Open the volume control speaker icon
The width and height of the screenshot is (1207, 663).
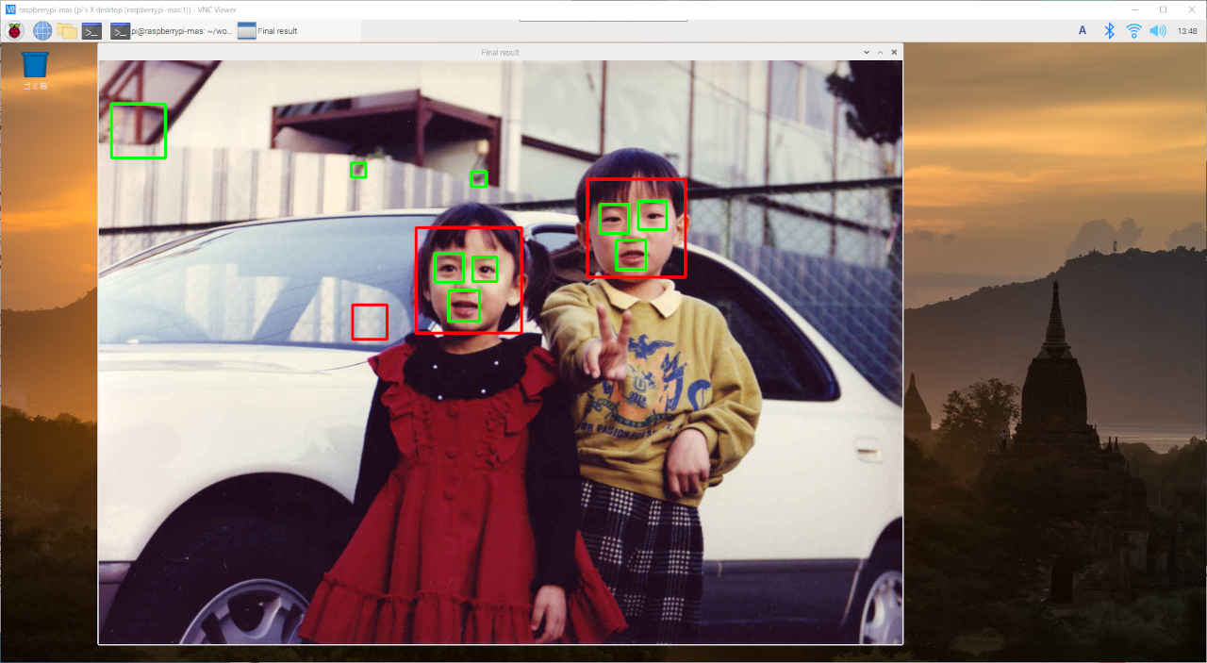pyautogui.click(x=1158, y=31)
